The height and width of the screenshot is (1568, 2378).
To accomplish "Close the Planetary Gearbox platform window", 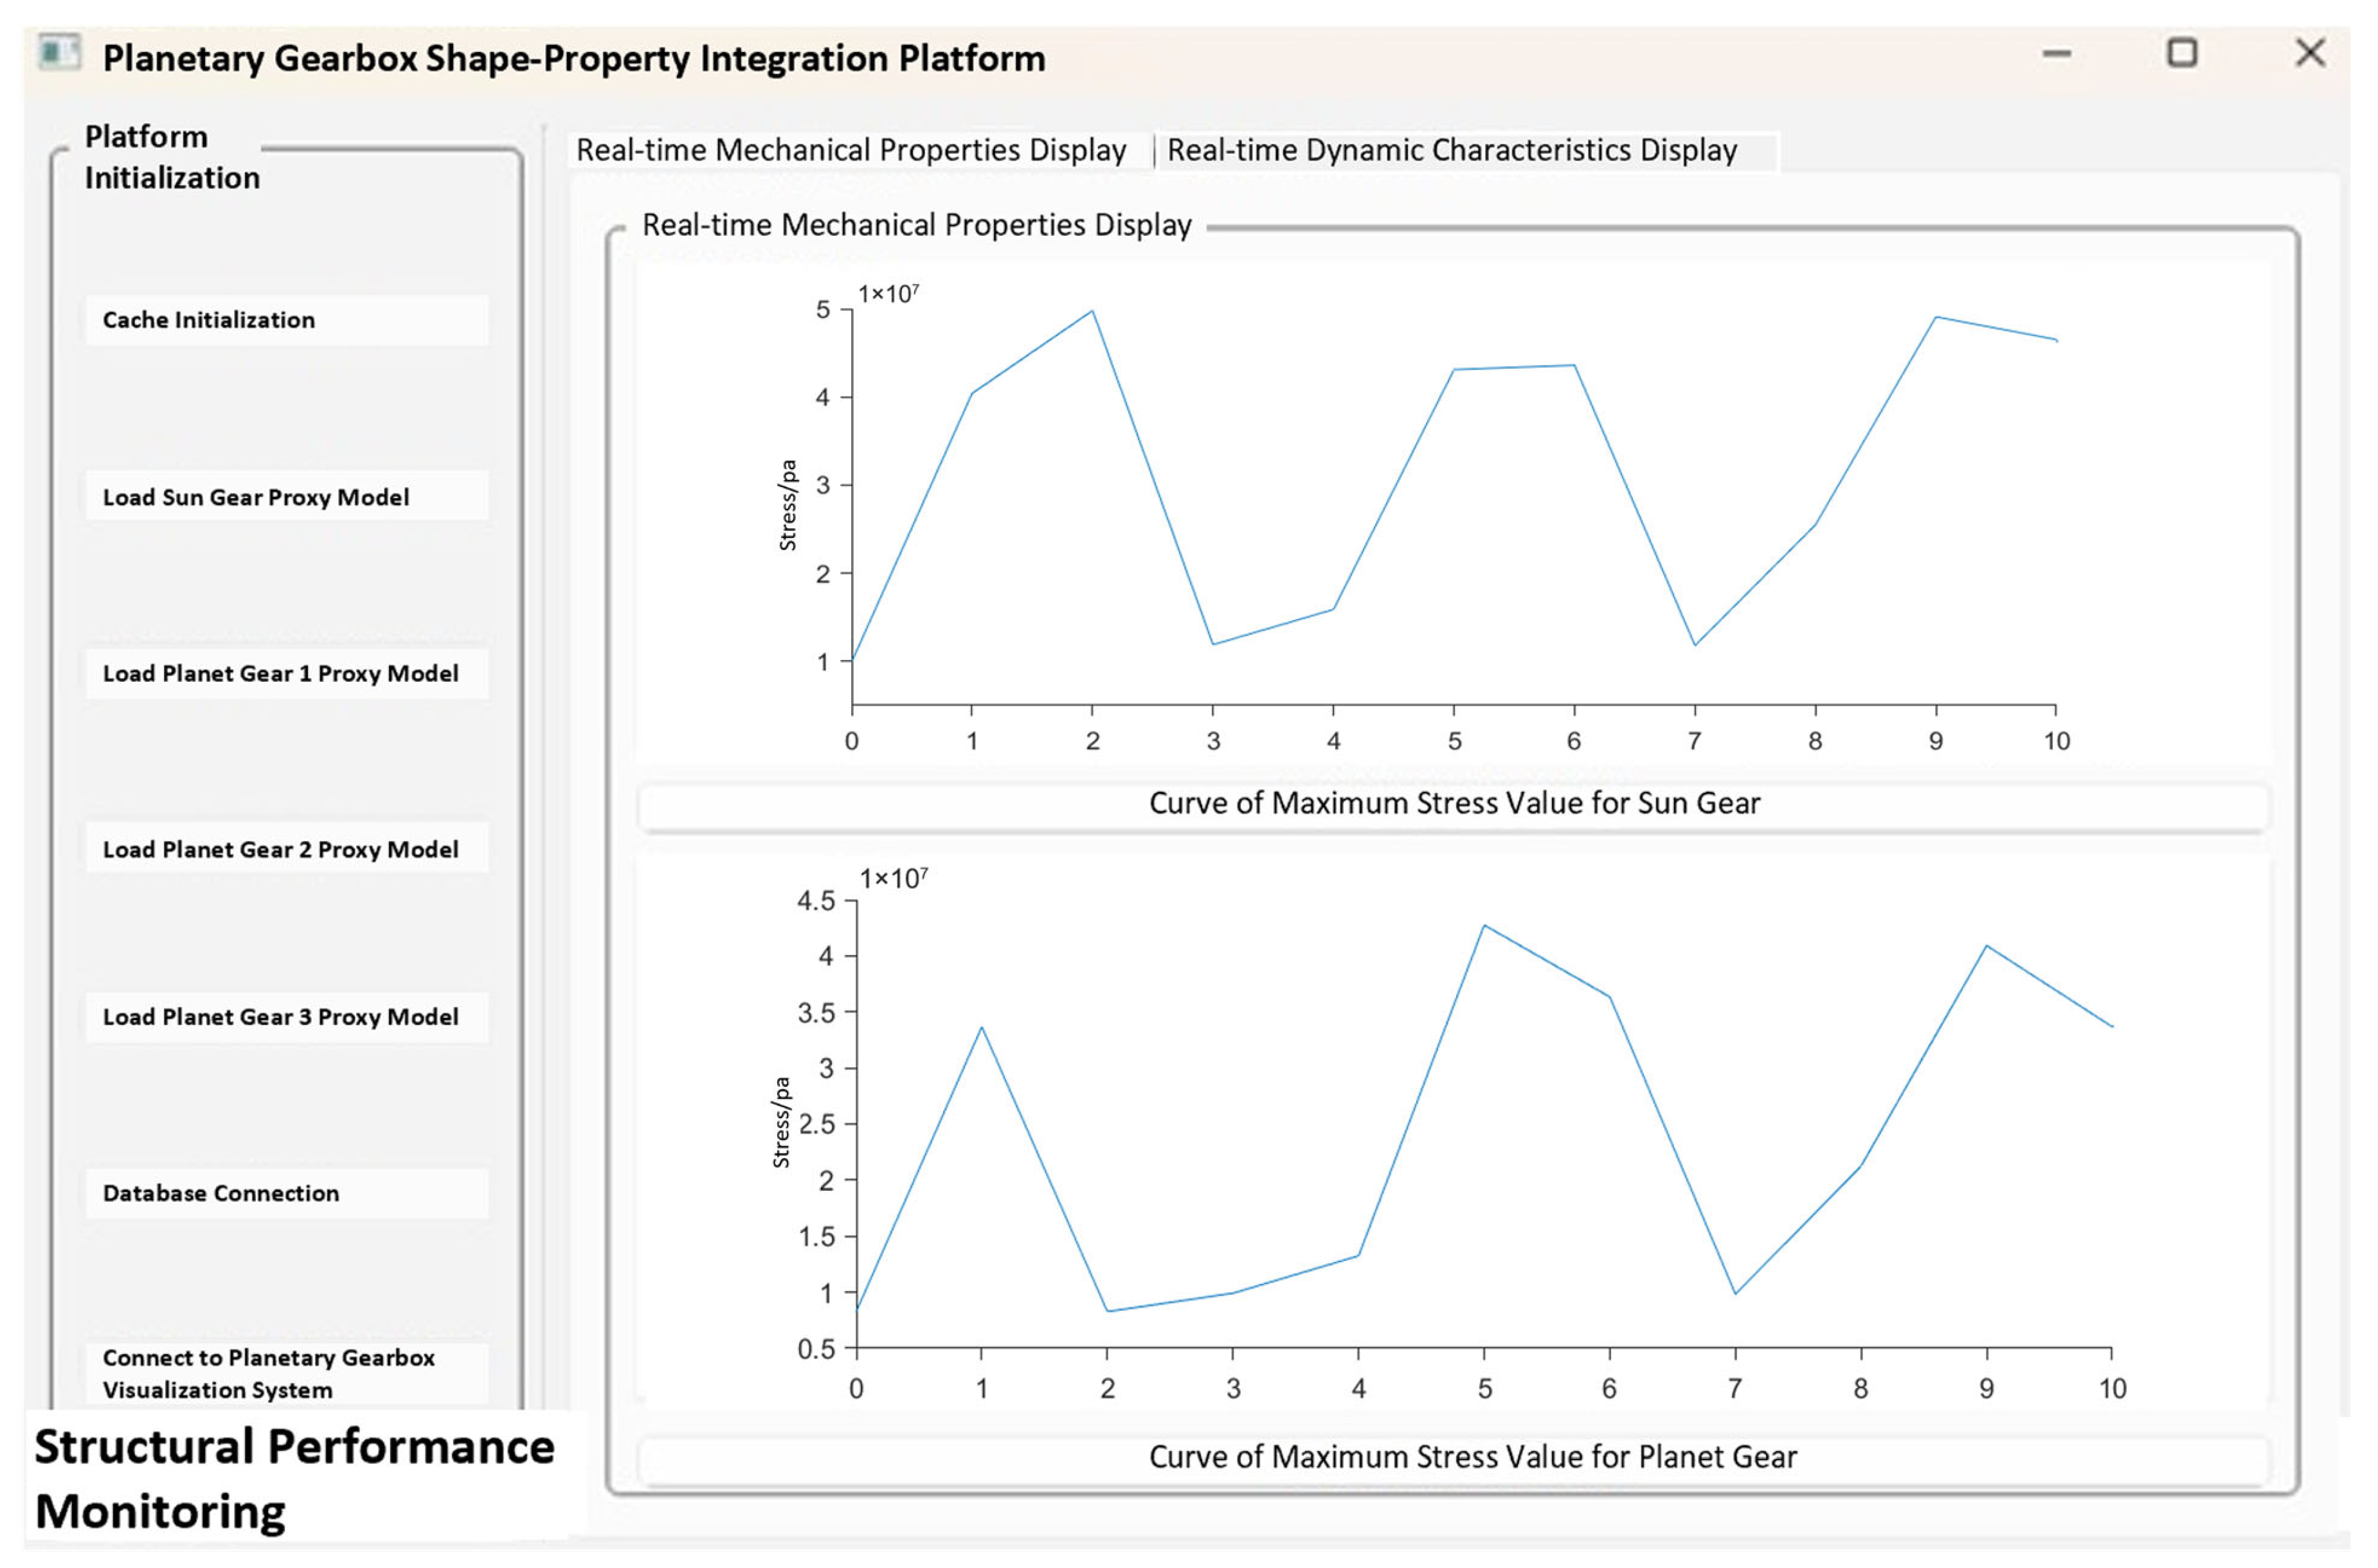I will click(2310, 53).
